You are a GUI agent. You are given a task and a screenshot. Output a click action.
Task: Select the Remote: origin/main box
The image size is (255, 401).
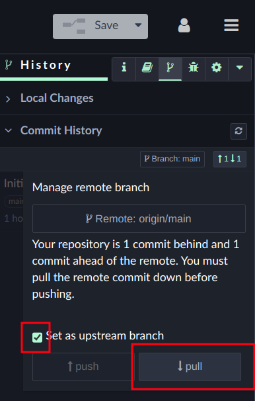[139, 218]
